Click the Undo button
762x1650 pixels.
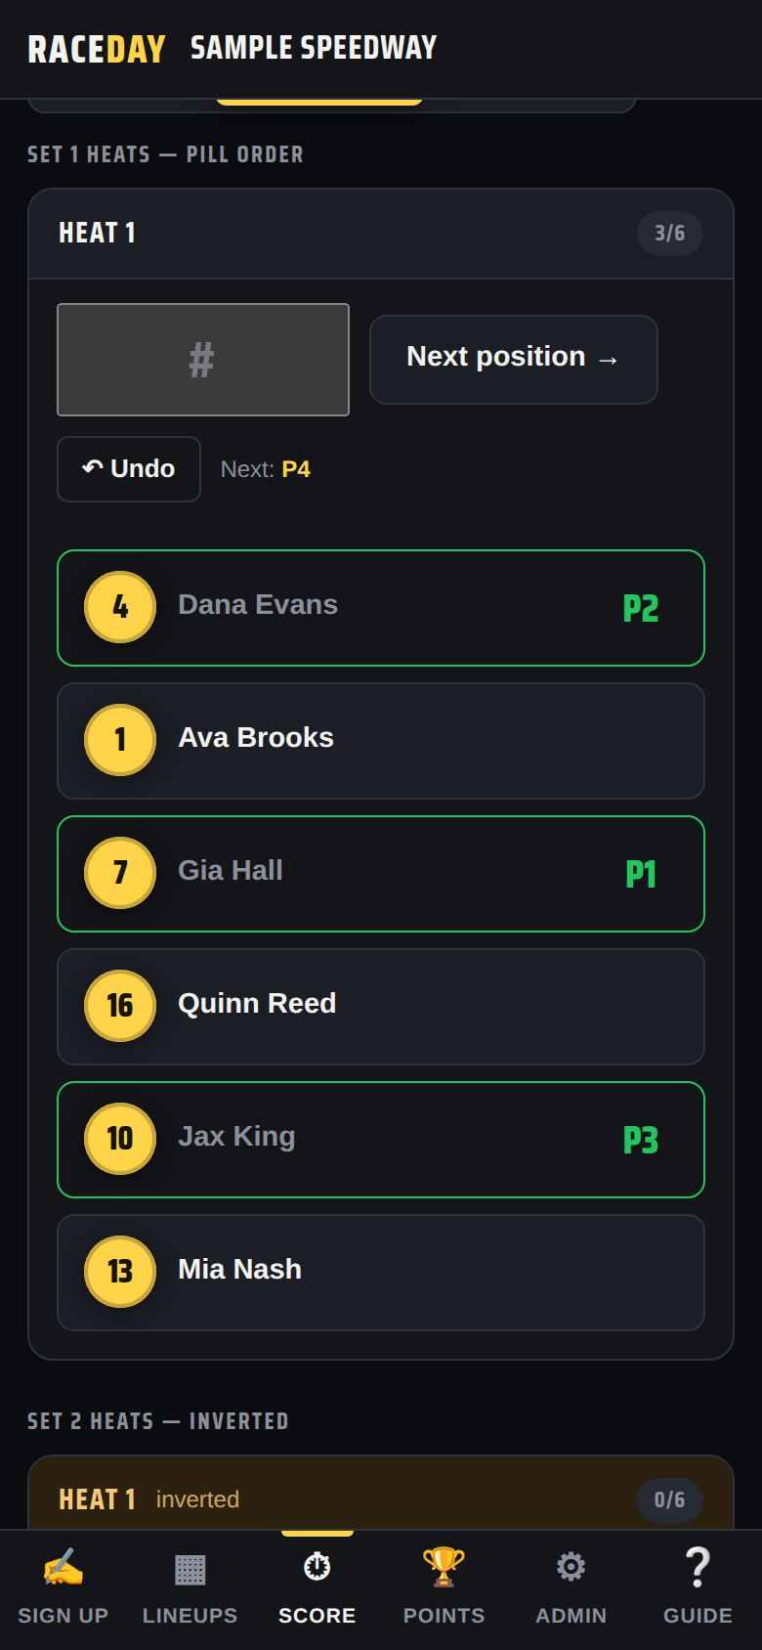click(x=129, y=469)
